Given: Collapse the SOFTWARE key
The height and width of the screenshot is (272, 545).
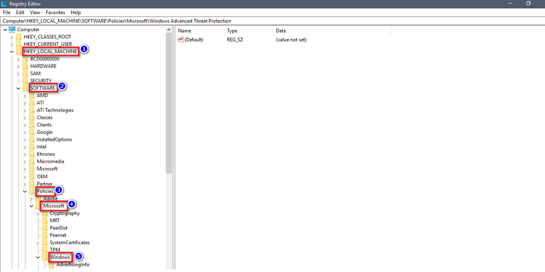Looking at the screenshot, I should tap(18, 88).
